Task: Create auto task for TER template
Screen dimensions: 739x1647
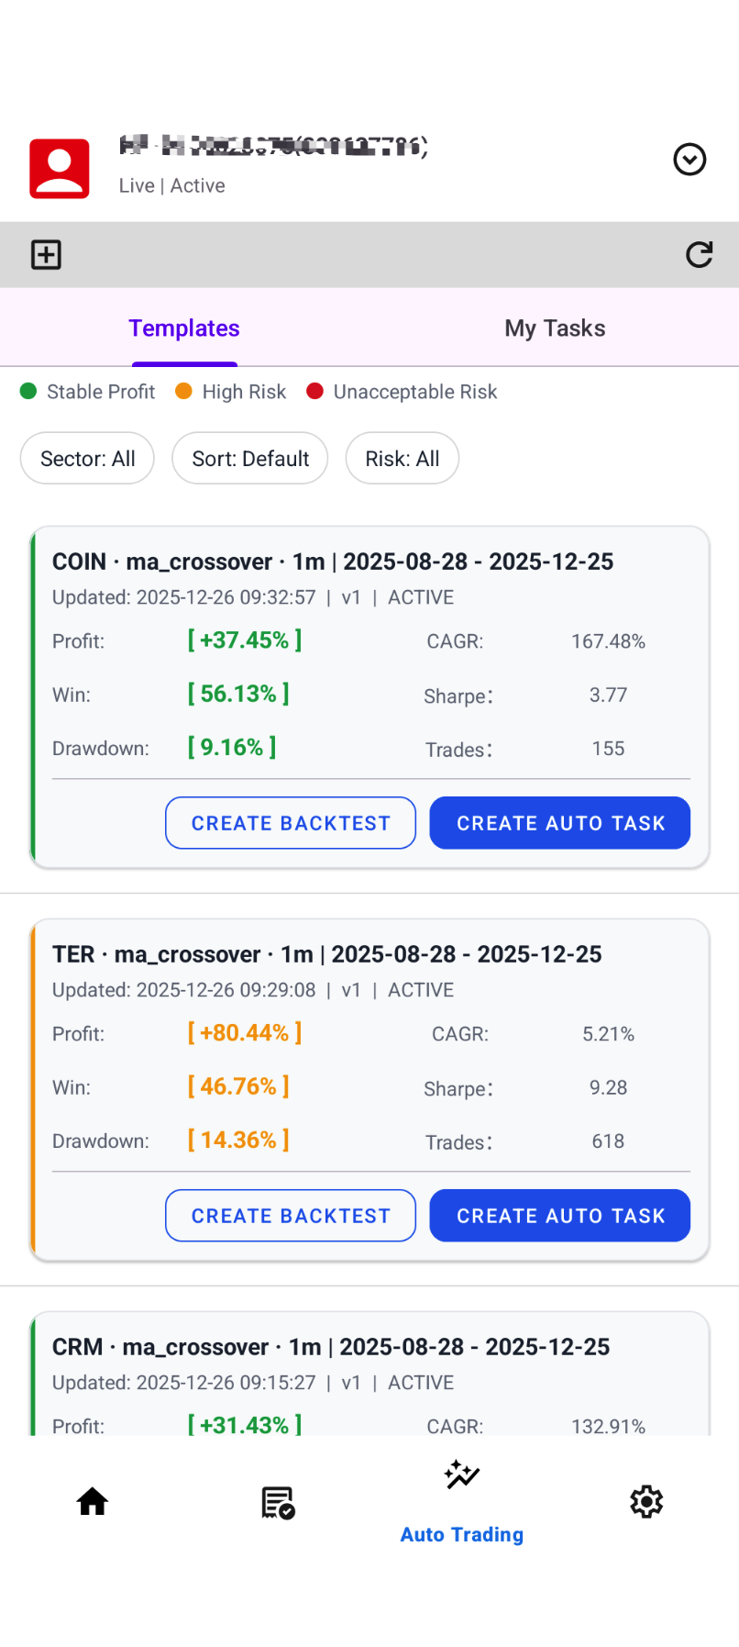Action: (560, 1216)
